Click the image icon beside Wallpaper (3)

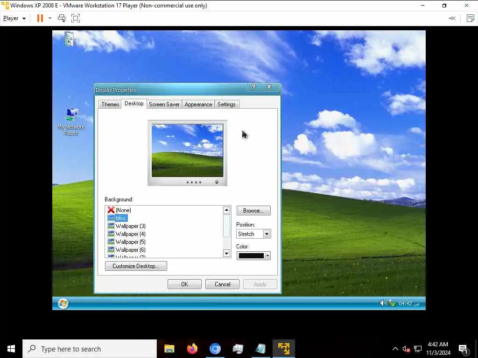(111, 226)
